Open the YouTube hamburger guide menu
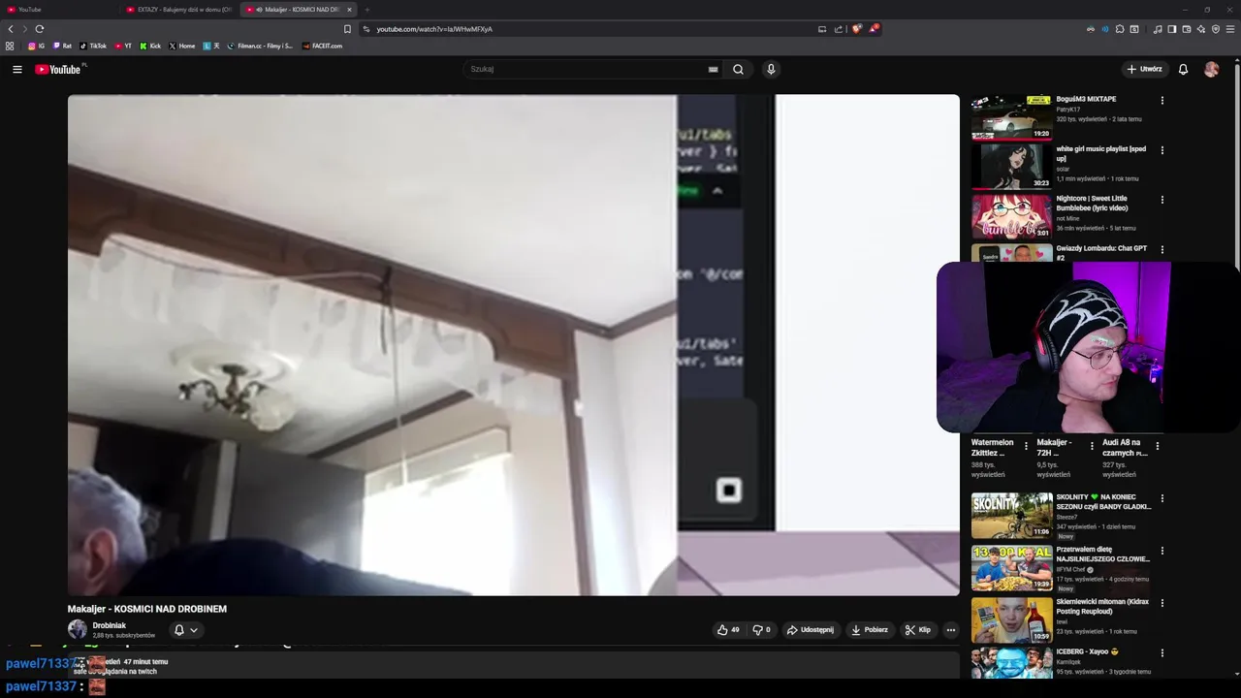Screen dimensions: 1241x698 pyautogui.click(x=16, y=69)
